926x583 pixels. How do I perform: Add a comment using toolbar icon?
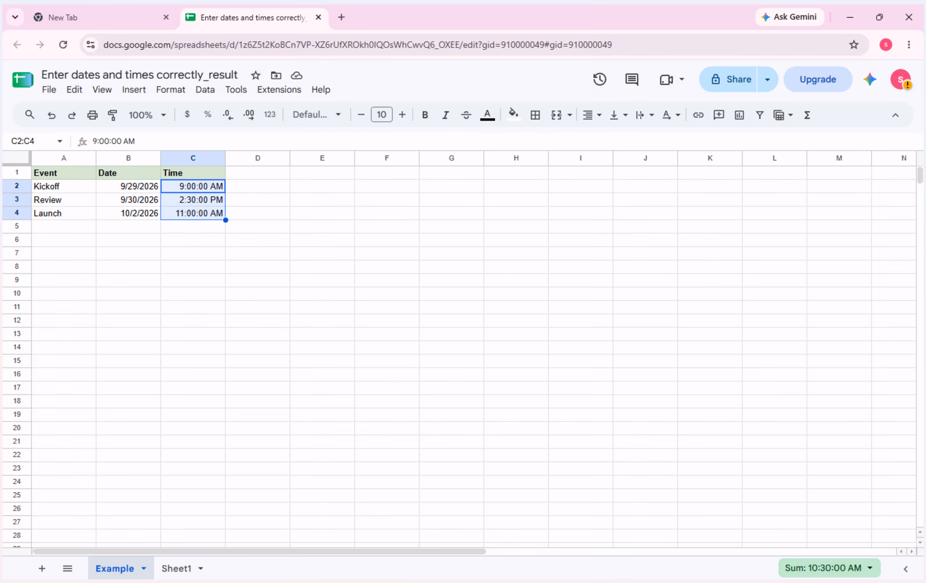[719, 115]
